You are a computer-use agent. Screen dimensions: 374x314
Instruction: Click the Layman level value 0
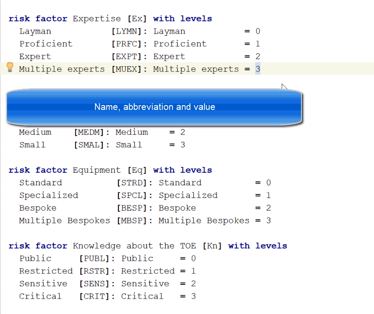(x=258, y=31)
